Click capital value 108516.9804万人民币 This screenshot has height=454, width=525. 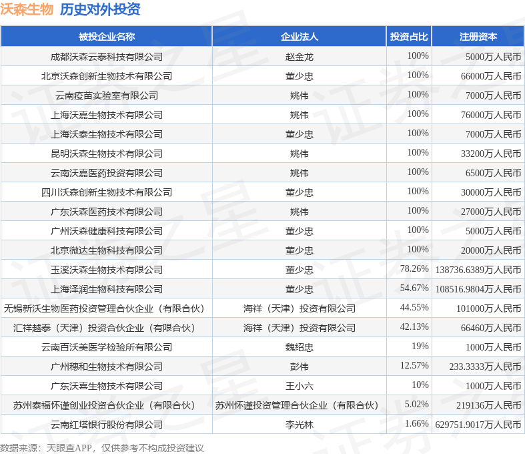click(478, 289)
